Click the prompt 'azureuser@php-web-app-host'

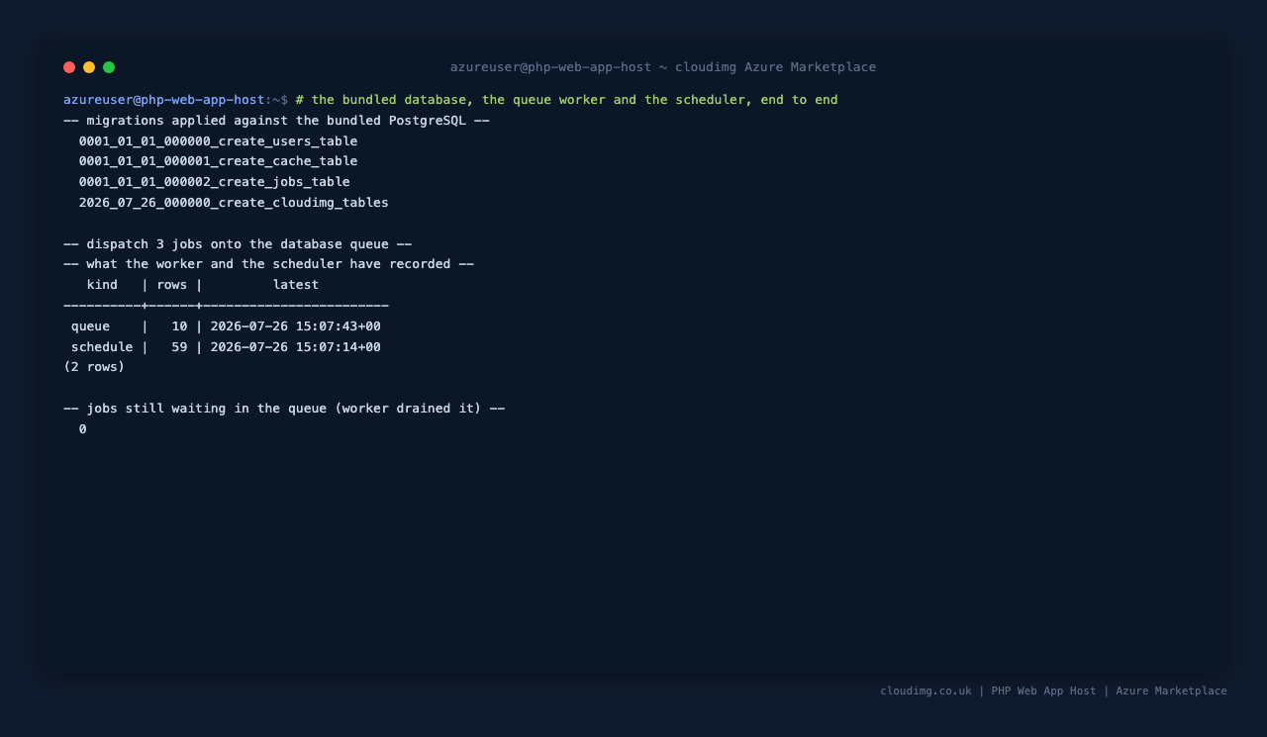[x=164, y=100]
